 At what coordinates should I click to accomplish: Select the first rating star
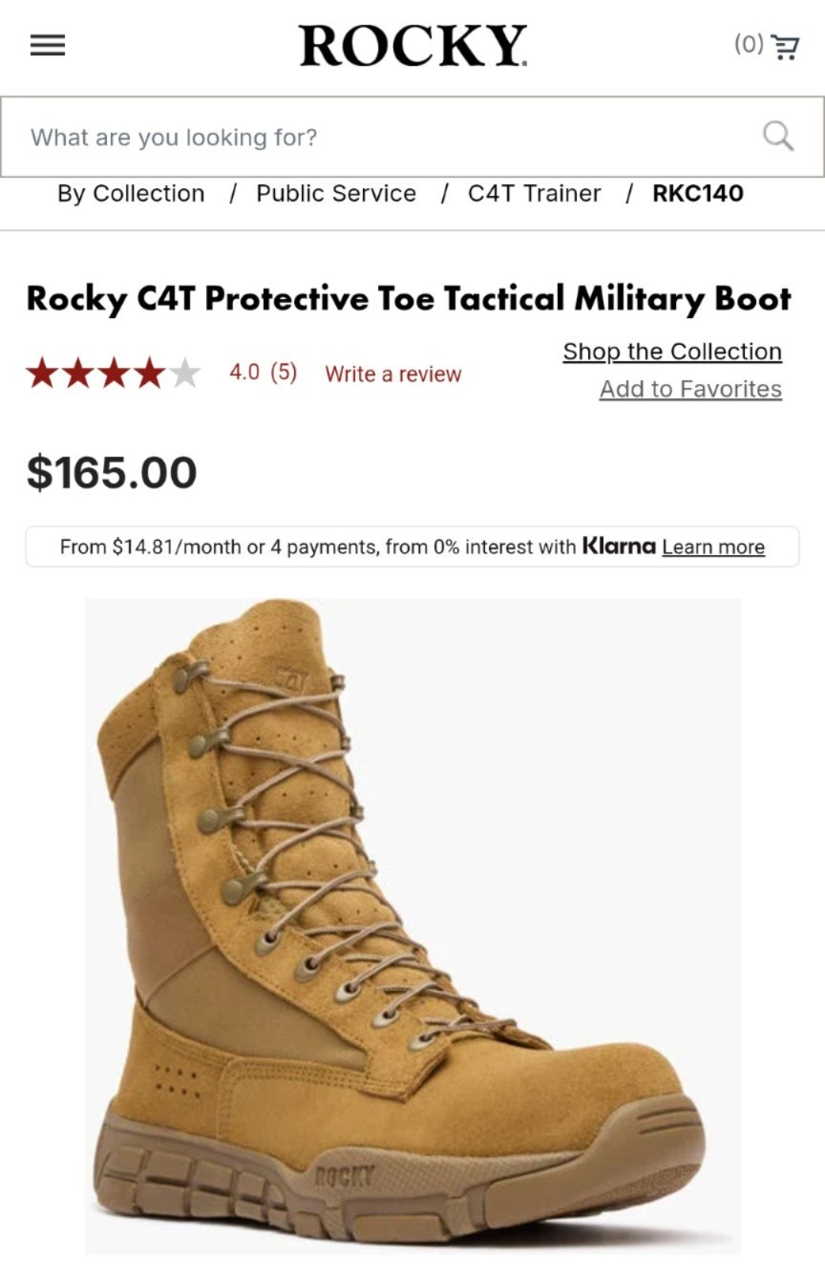(x=45, y=372)
